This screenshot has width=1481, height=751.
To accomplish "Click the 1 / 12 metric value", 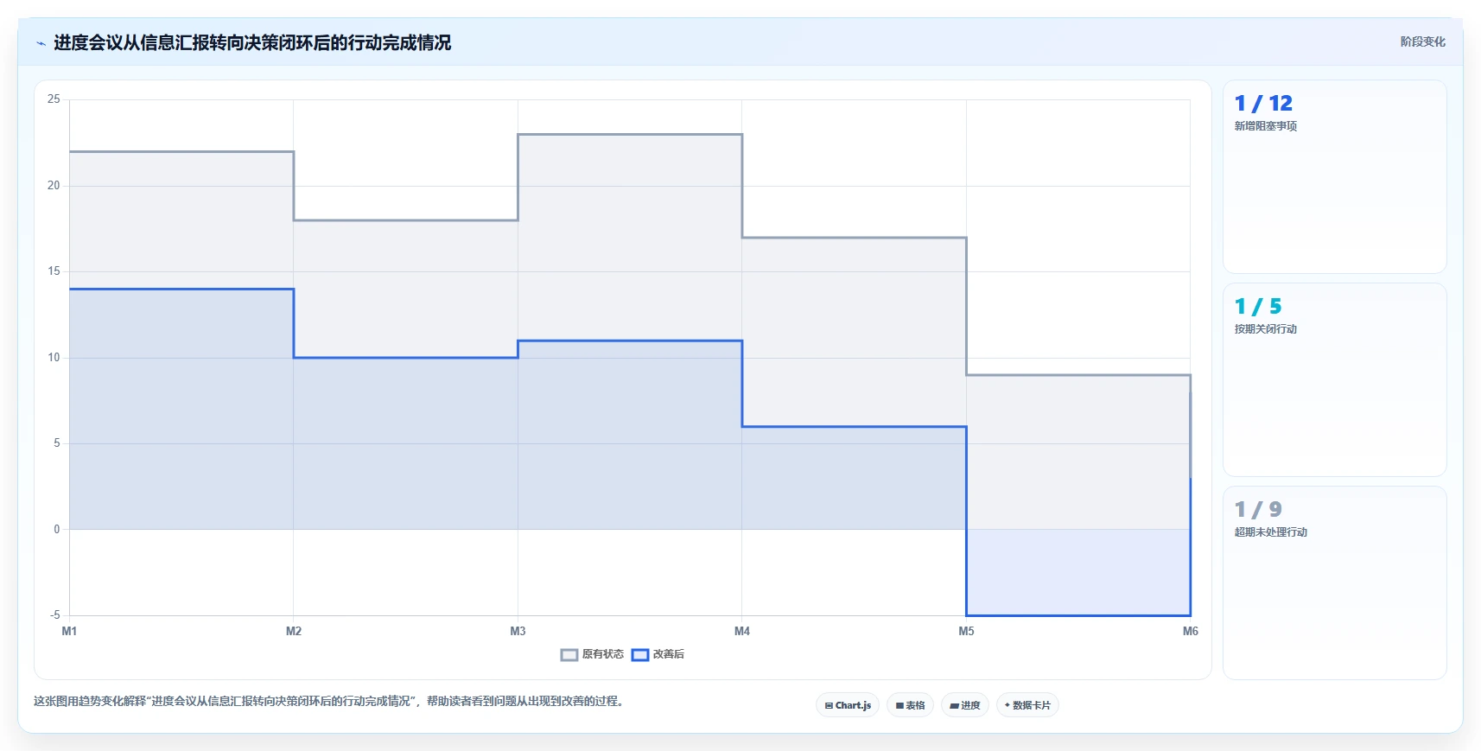I will click(1263, 104).
